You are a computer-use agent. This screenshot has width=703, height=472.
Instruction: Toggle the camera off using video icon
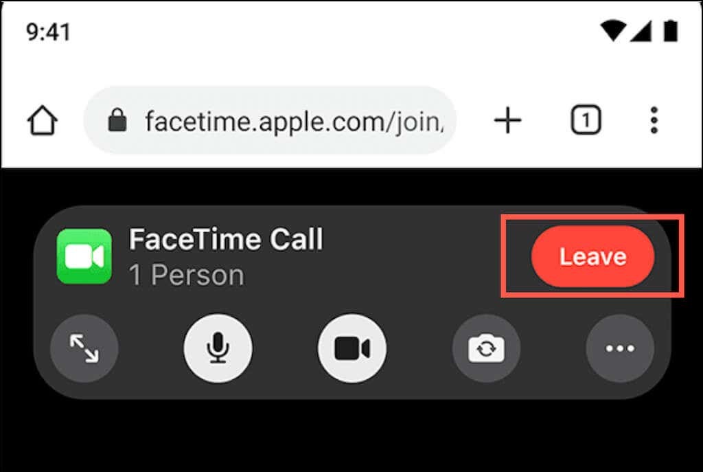tap(351, 348)
